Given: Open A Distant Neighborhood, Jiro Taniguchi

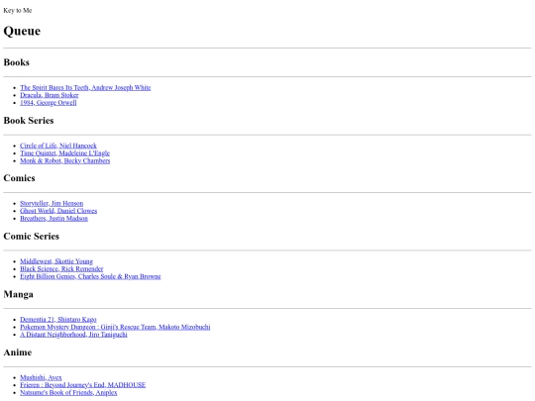Looking at the screenshot, I should click(x=73, y=335).
